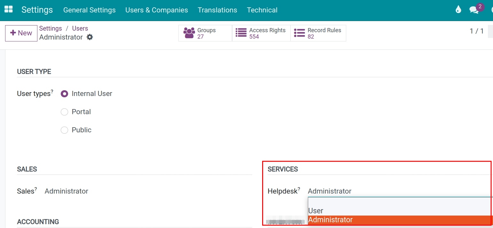Open the General Settings menu
The width and height of the screenshot is (493, 228).
90,10
